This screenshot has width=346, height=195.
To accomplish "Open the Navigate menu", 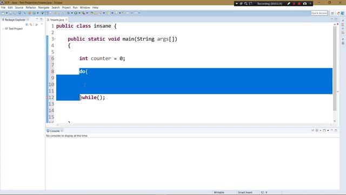I will (44, 8).
